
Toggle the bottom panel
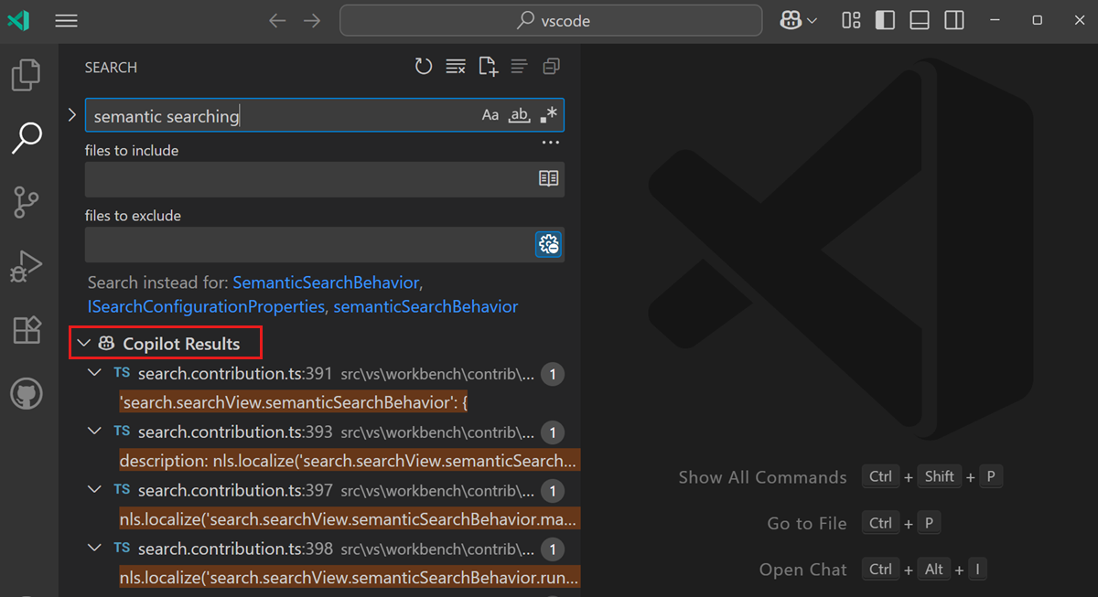(x=920, y=20)
